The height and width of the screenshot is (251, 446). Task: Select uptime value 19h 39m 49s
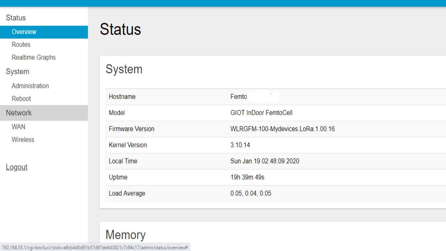tap(247, 177)
